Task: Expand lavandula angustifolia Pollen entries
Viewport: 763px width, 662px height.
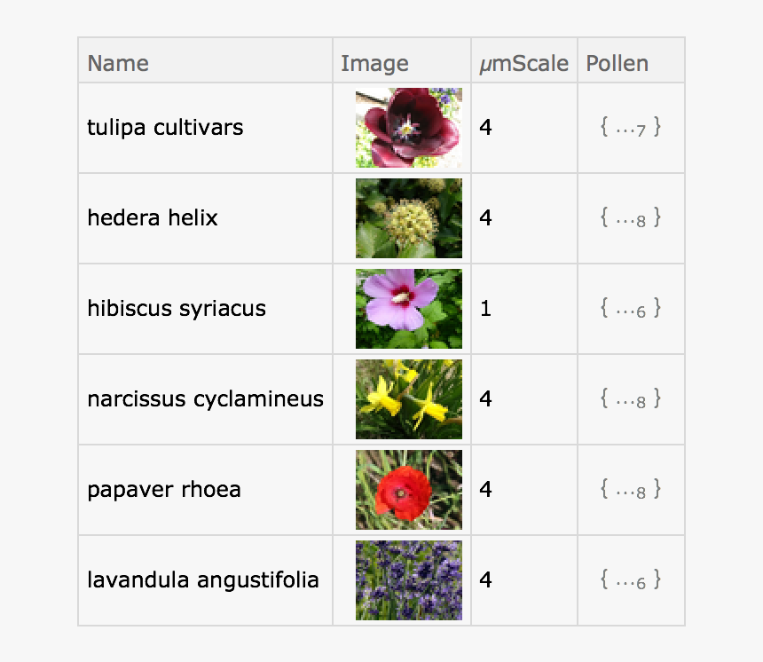Action: click(631, 580)
